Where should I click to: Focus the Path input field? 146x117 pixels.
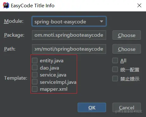coord(69,49)
